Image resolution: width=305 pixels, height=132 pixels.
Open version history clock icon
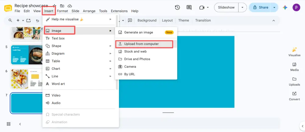point(177,8)
